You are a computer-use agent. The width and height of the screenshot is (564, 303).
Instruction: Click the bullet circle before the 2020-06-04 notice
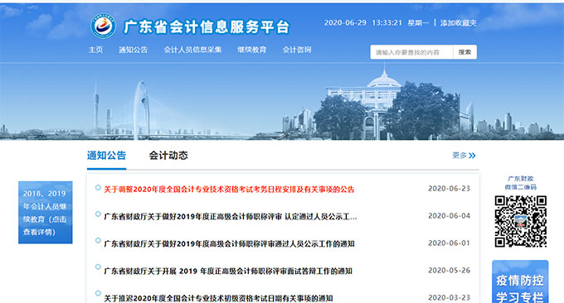(x=98, y=214)
